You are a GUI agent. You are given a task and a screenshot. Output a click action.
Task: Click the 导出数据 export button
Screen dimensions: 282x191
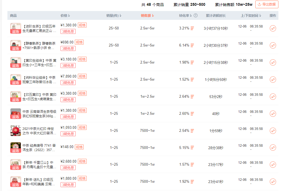coord(267,4)
